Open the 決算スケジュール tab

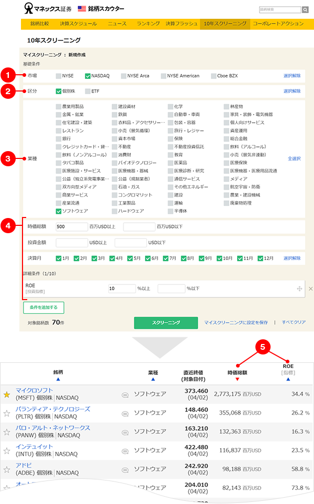[78, 24]
